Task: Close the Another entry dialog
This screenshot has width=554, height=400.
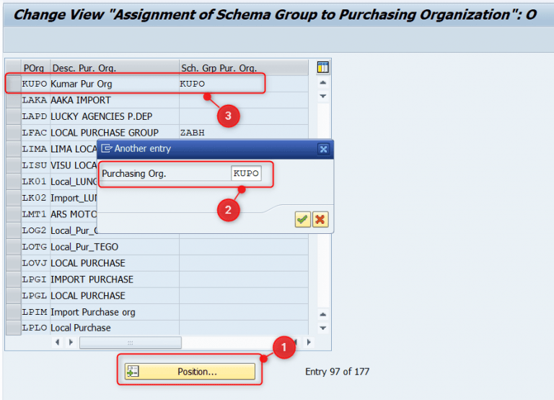Action: [323, 149]
